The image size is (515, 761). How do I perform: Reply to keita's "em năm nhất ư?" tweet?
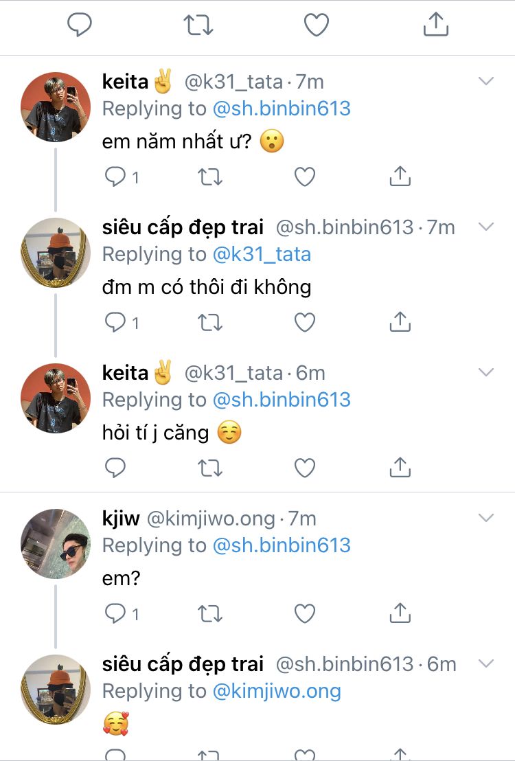point(115,177)
